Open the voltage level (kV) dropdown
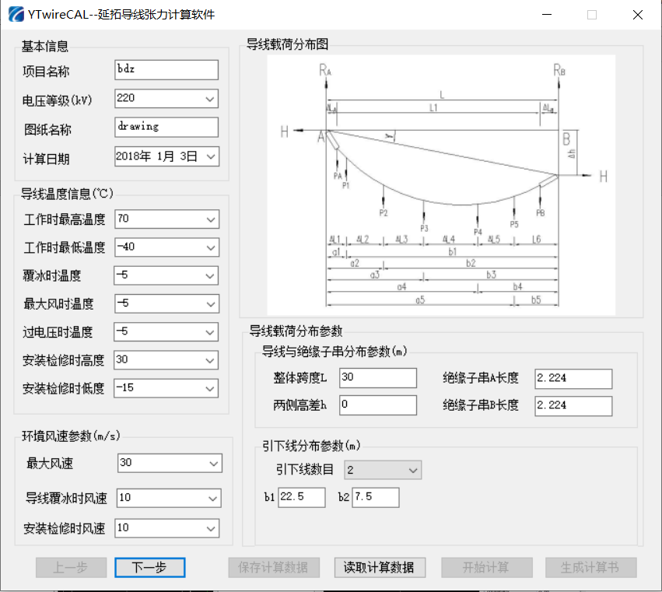This screenshot has height=592, width=662. [x=209, y=99]
